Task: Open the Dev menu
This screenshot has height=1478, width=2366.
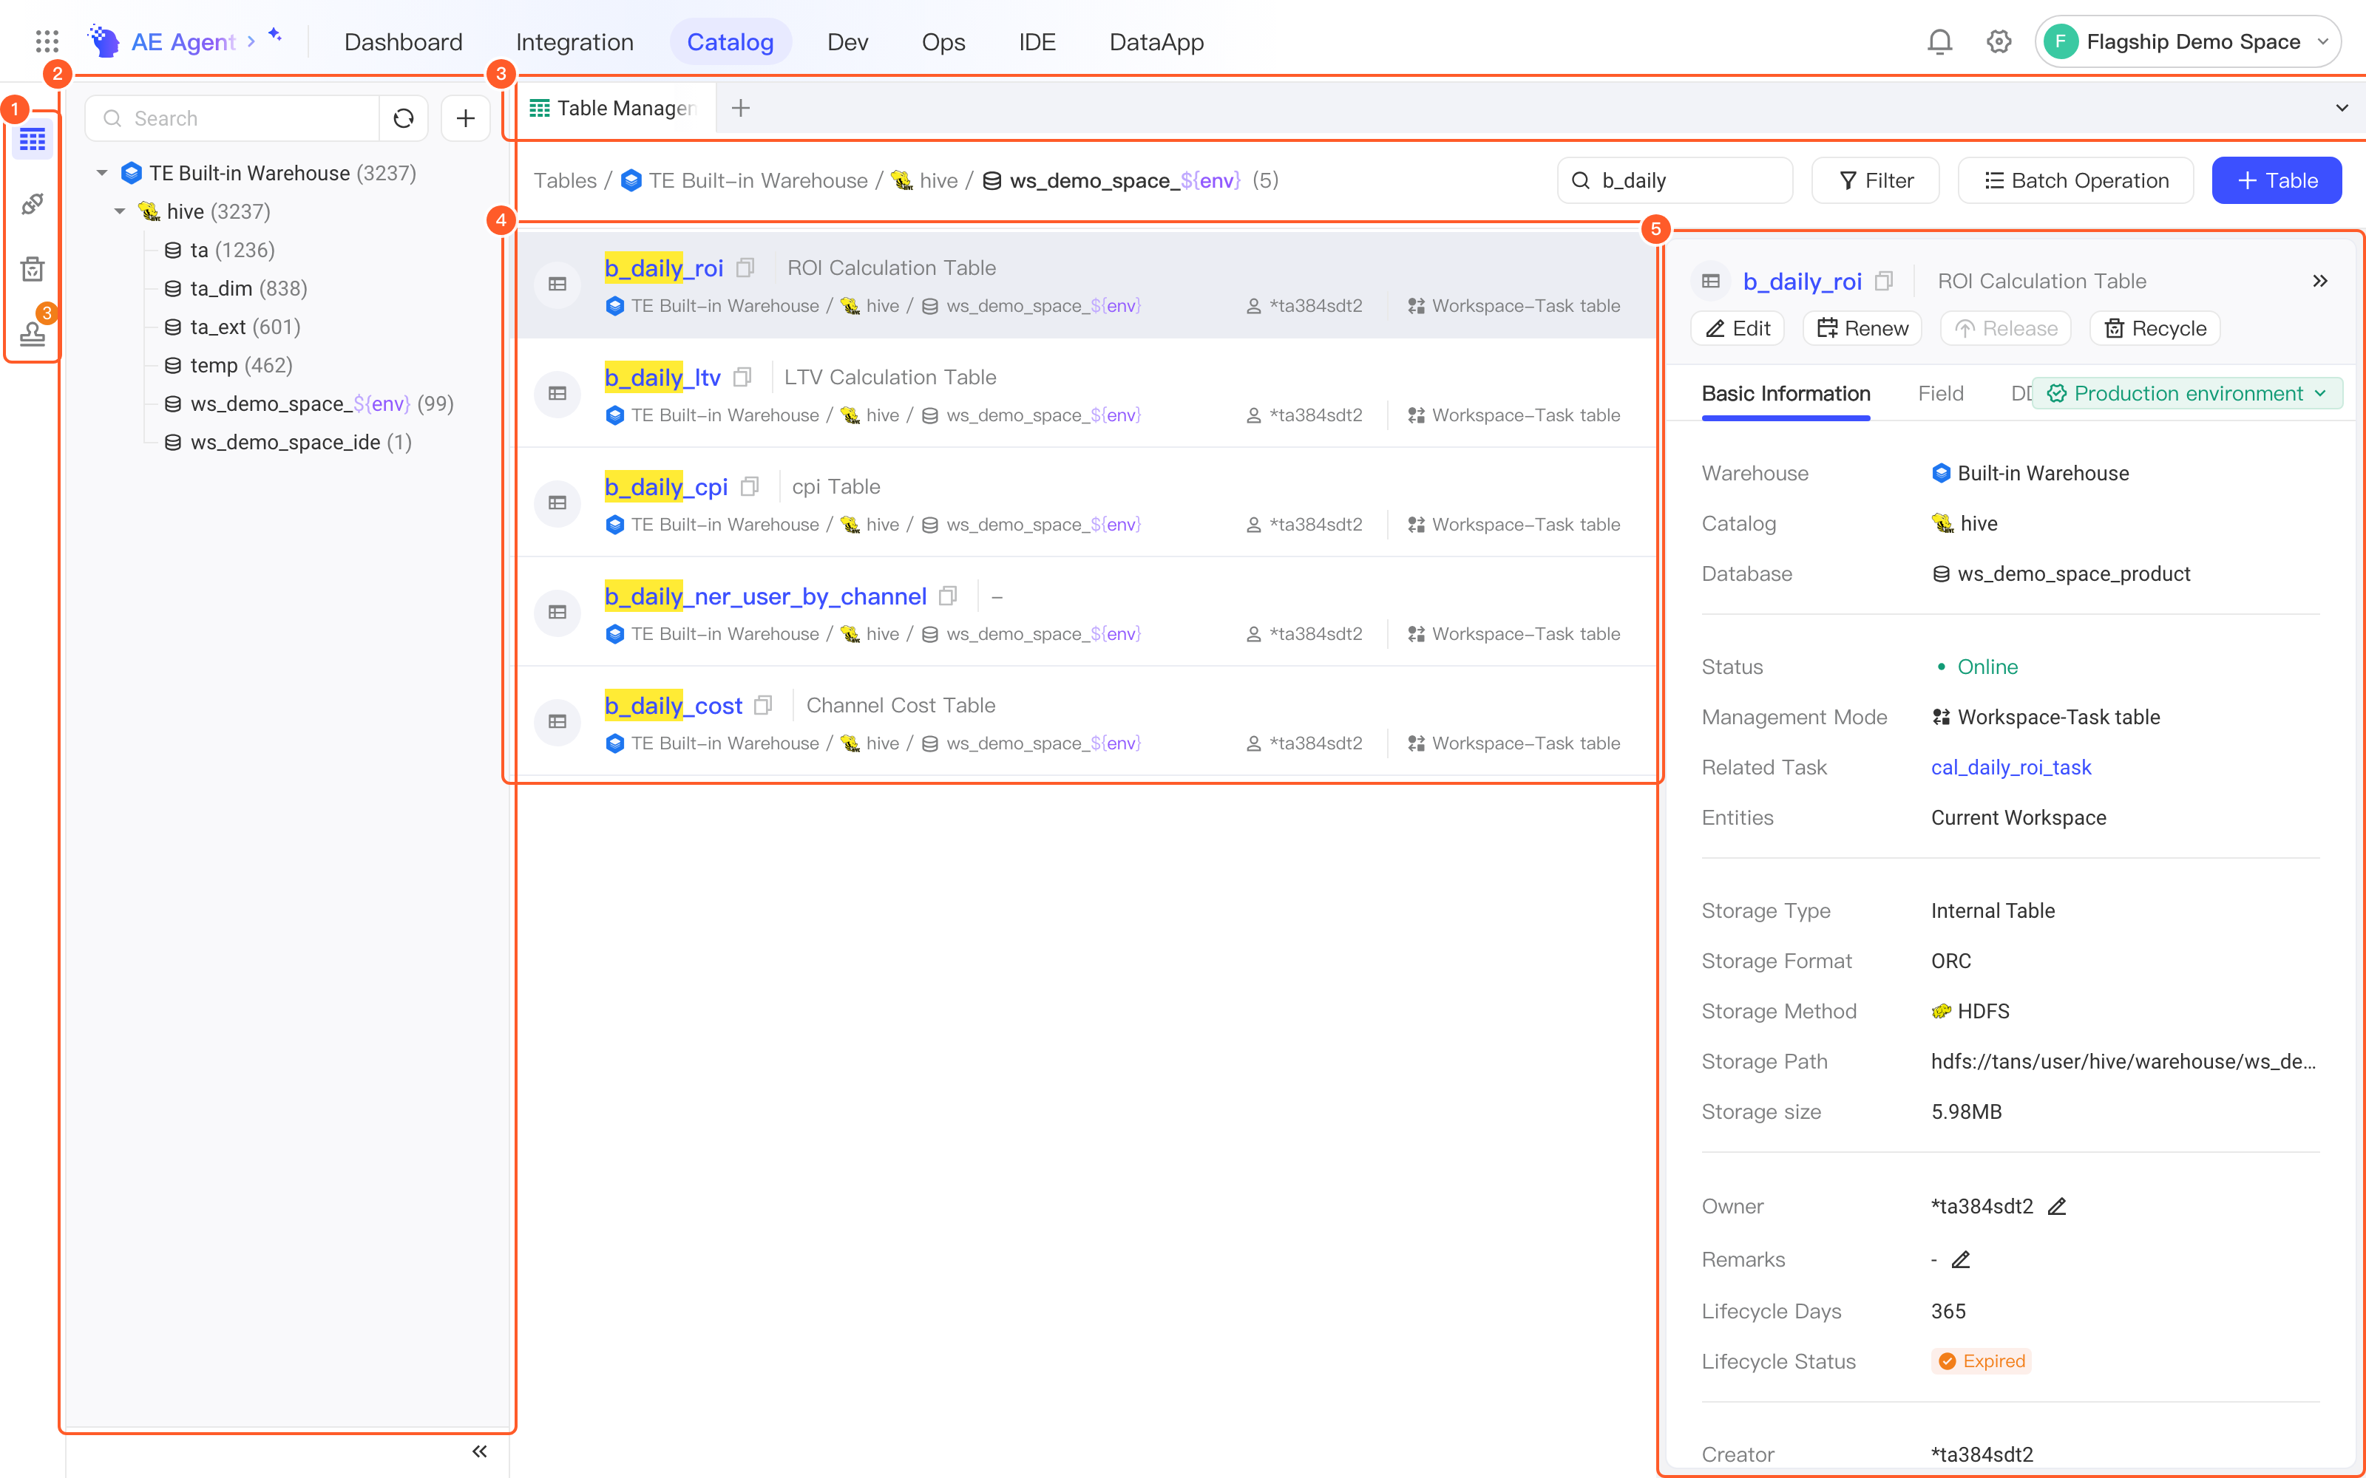Action: tap(847, 42)
